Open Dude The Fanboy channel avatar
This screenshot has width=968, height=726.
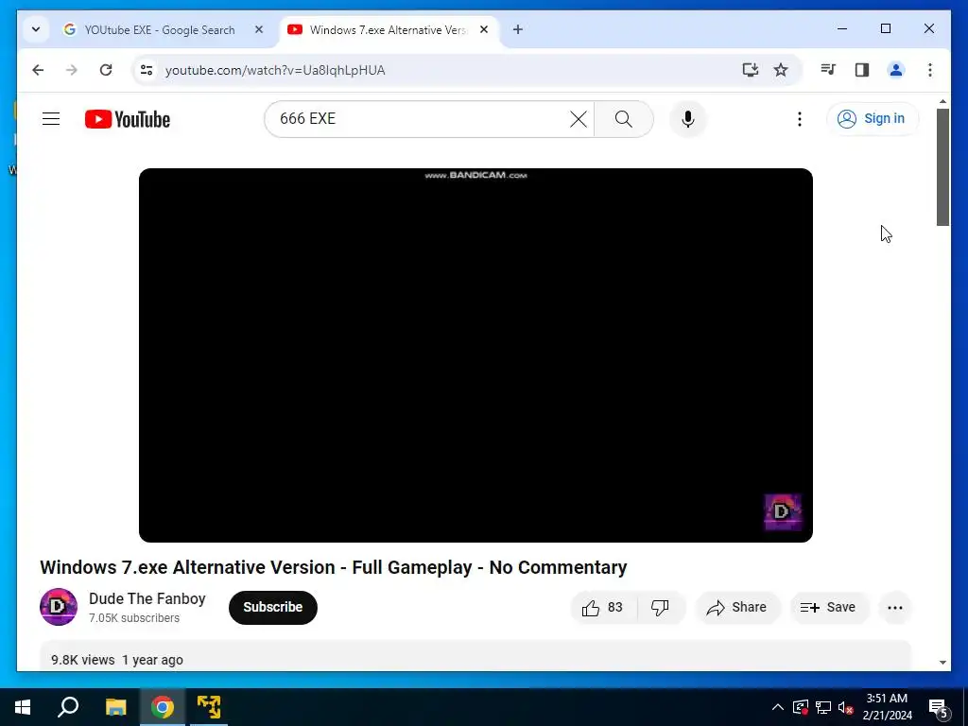tap(59, 607)
